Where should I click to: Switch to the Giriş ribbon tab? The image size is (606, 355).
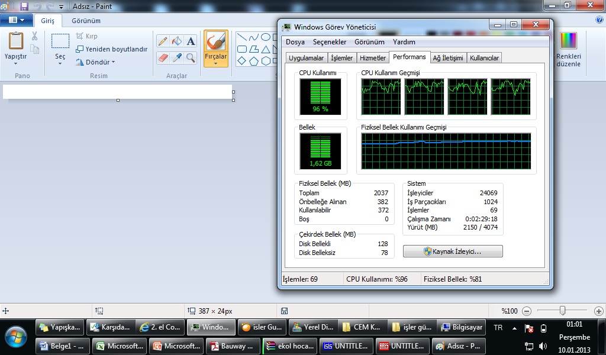(x=48, y=21)
